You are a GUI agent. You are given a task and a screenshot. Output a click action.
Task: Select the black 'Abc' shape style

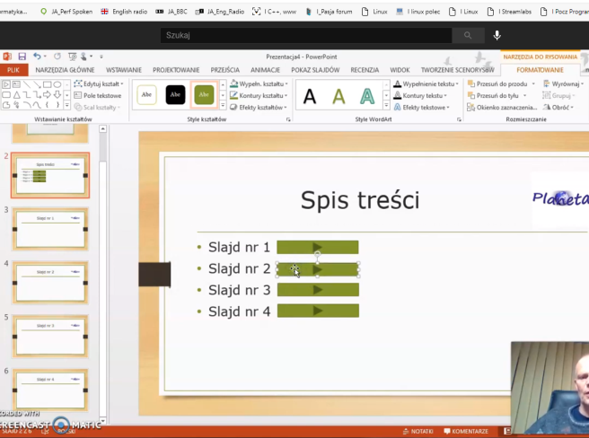click(x=175, y=94)
